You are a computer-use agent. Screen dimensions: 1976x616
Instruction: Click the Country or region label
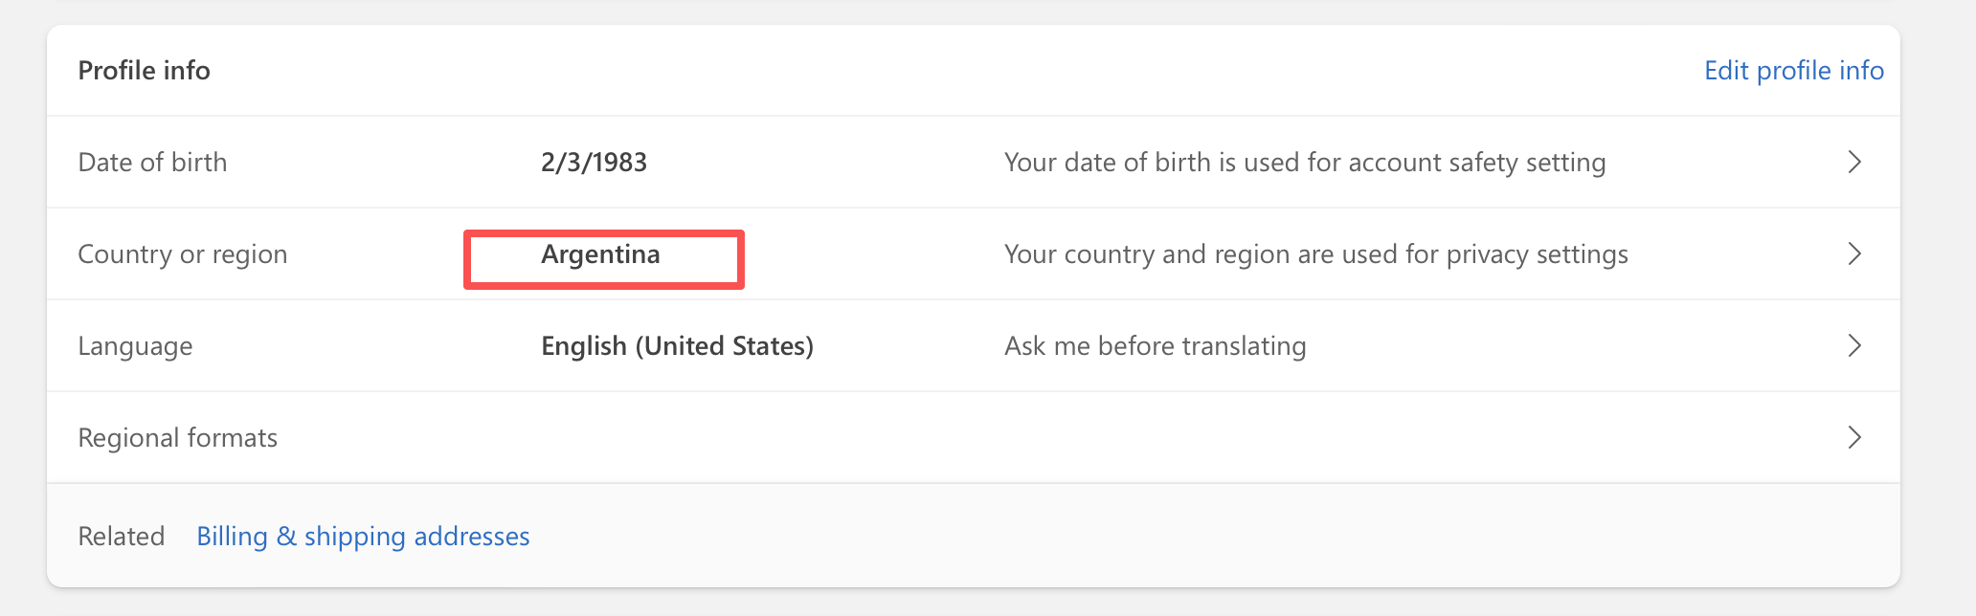point(182,254)
